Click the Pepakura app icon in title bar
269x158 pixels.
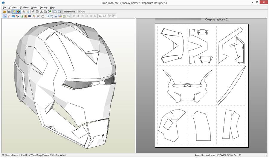[x=3, y=3]
